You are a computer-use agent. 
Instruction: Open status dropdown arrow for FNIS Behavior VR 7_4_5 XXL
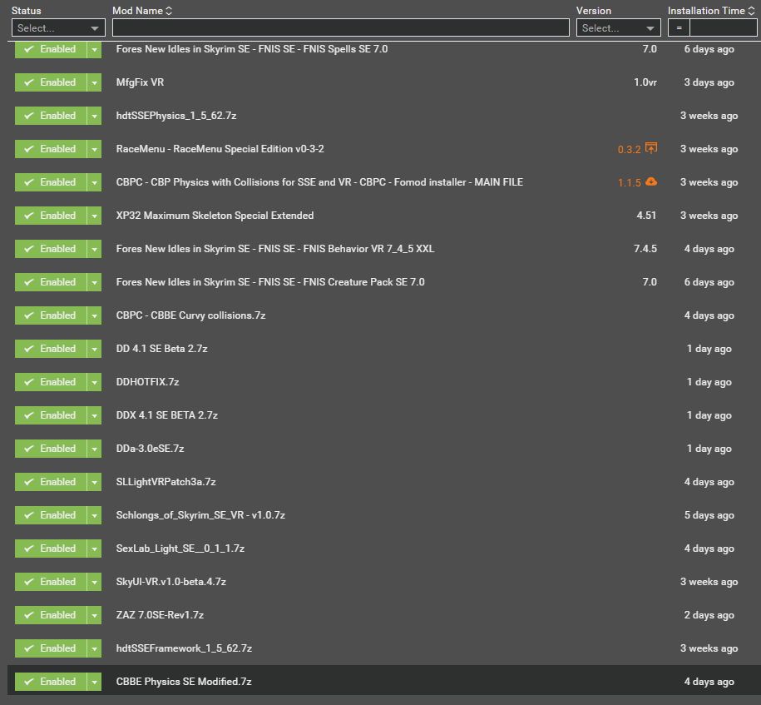[x=94, y=249]
